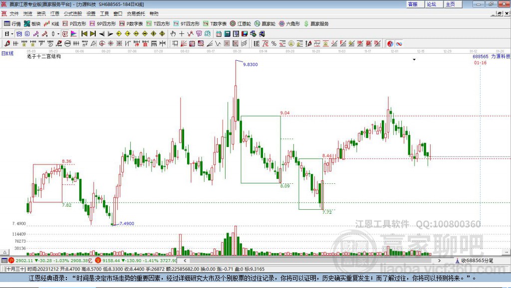Viewport: 511px width, 288px height.
Task: Open the 浏览 menu
Action: (28, 13)
